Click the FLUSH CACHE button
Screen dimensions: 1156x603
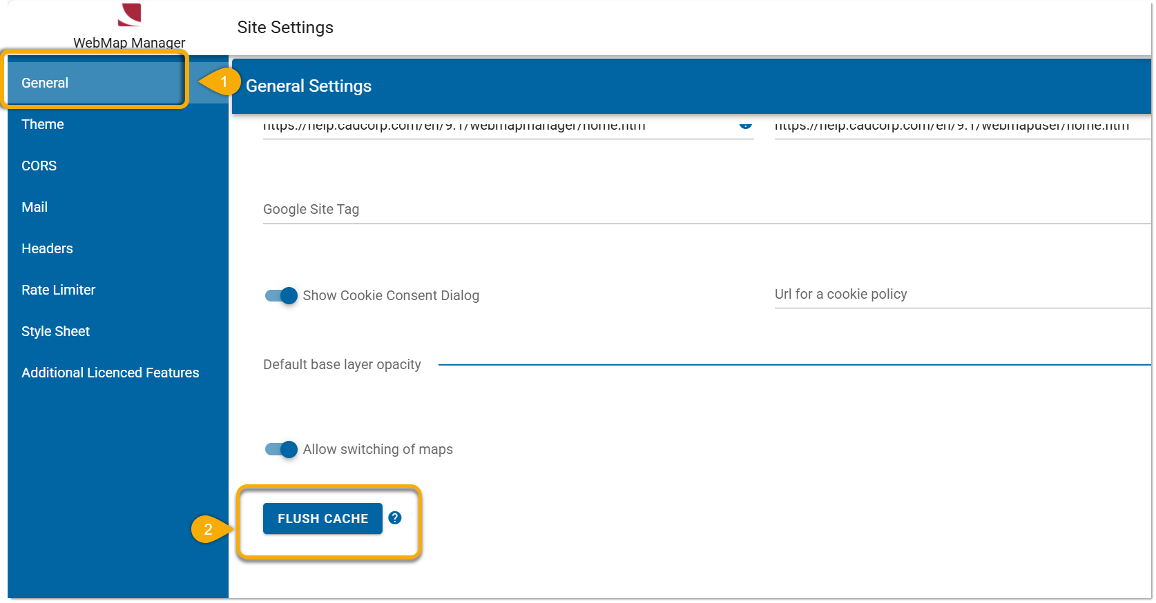click(x=322, y=518)
